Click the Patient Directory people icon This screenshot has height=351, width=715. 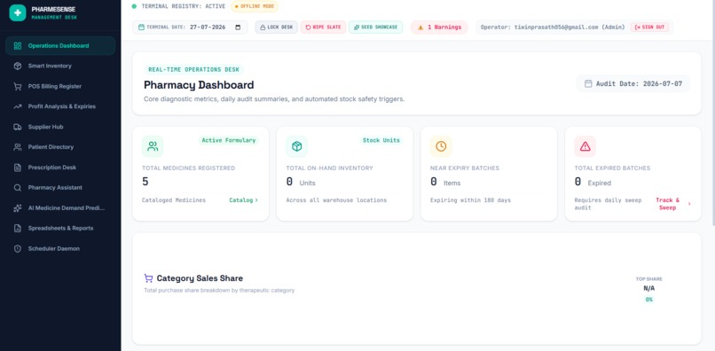(18, 147)
